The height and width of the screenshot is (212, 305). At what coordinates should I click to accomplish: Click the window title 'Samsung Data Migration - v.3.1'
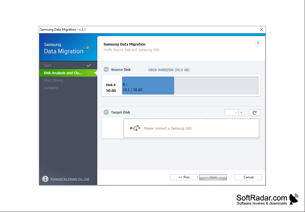point(63,29)
